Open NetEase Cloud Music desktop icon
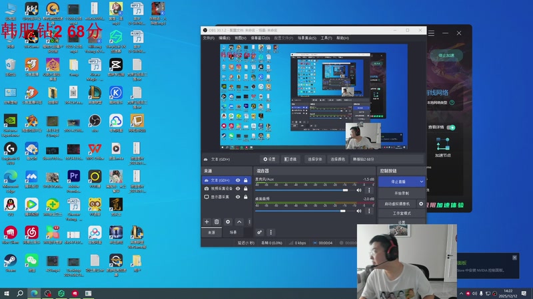Image resolution: width=533 pixels, height=299 pixels. 31,235
